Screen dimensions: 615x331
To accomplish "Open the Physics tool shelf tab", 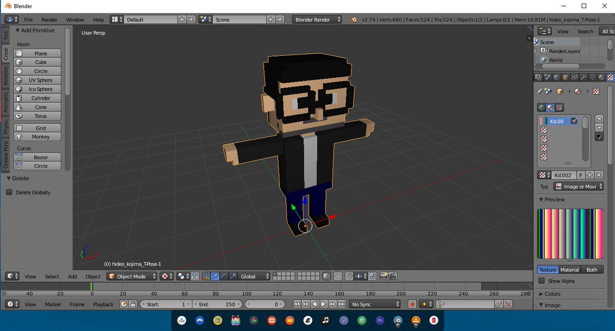I will point(6,127).
